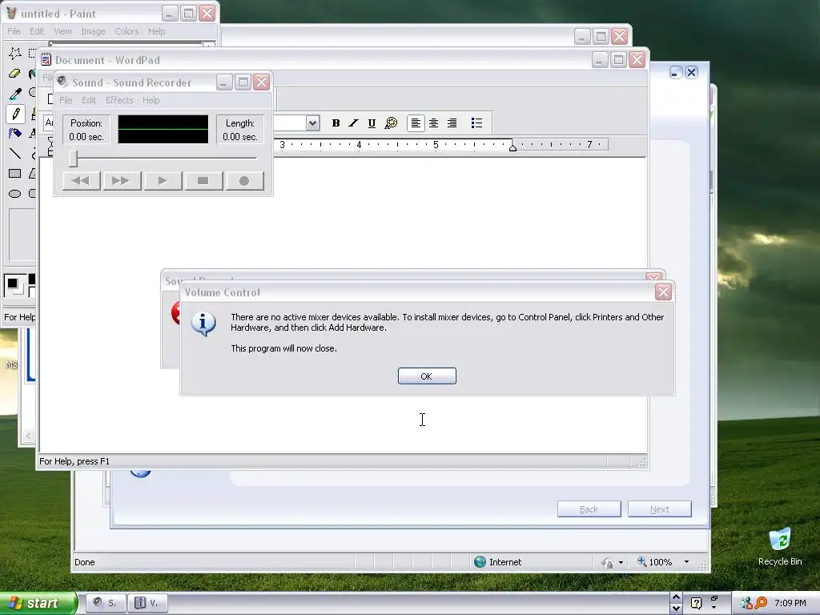Select foreground color box in Paint
Image resolution: width=820 pixels, height=615 pixels.
pyautogui.click(x=13, y=283)
